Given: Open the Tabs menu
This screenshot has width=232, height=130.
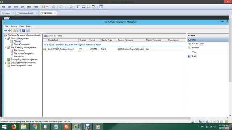Looking at the screenshot, I should point(29,7).
